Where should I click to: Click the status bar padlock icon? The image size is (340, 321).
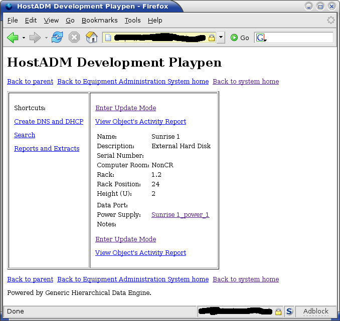tap(278, 311)
